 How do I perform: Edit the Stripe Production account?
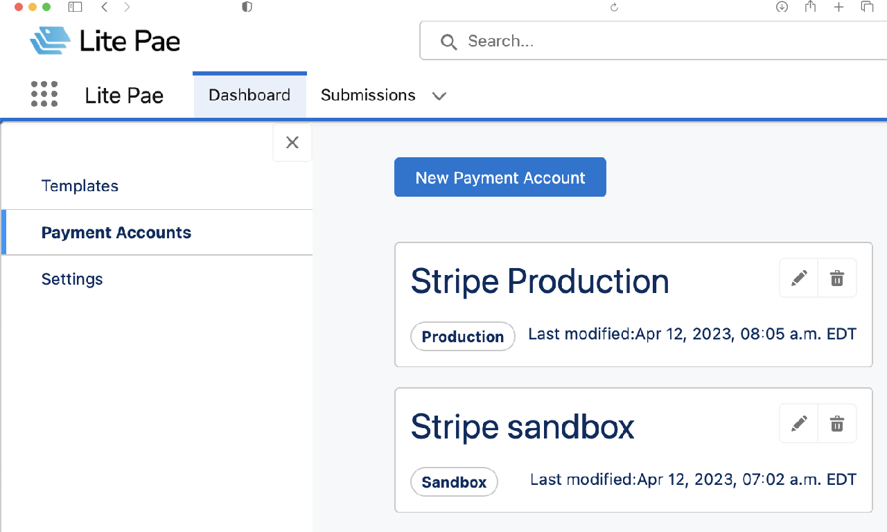pos(799,278)
